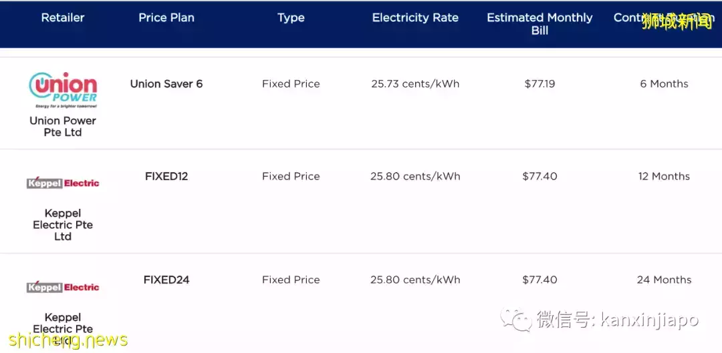Sort by Estimated Monthly Bill header
The image size is (722, 353).
point(539,24)
